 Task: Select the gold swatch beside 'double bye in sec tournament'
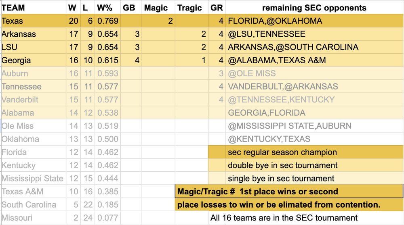[x=217, y=165]
